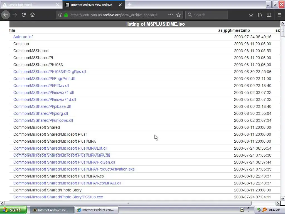Click the Common/MSShared/PI/1033 row text
This screenshot has height=214, width=285.
[38, 65]
